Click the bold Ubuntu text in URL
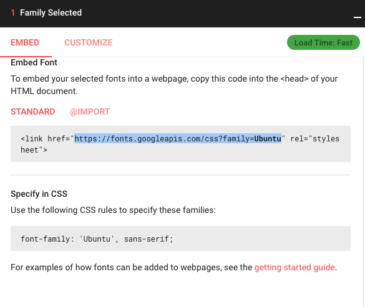Viewport: 365px width, 307px height. point(268,138)
